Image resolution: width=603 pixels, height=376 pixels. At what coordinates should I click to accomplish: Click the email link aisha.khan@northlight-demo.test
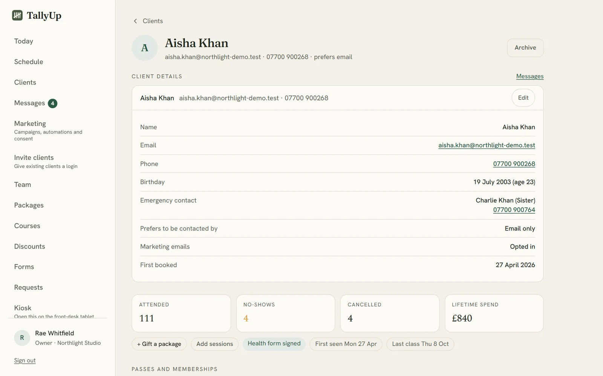pos(487,145)
